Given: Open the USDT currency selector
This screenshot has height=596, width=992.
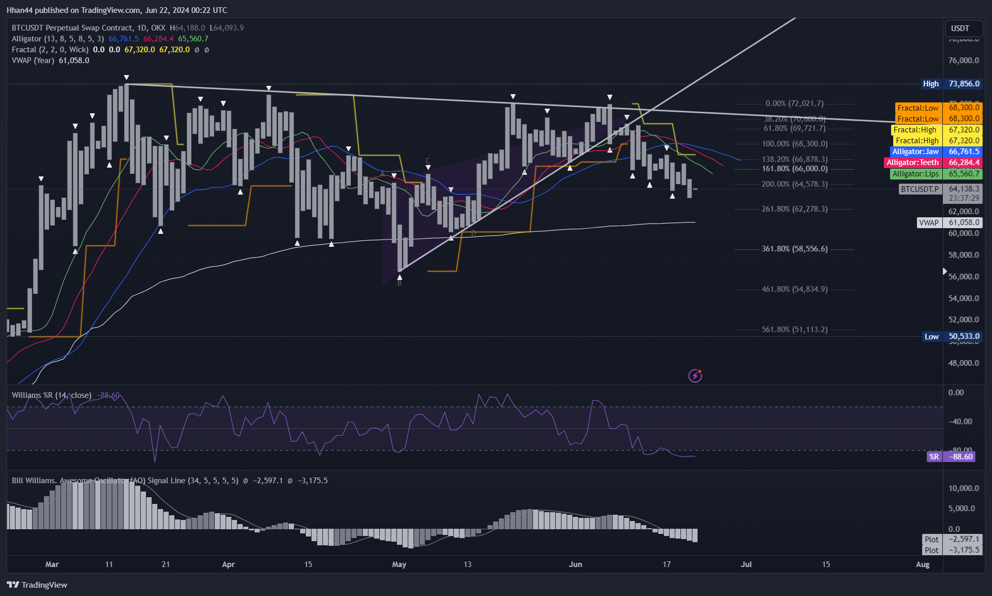Looking at the screenshot, I should click(x=964, y=28).
